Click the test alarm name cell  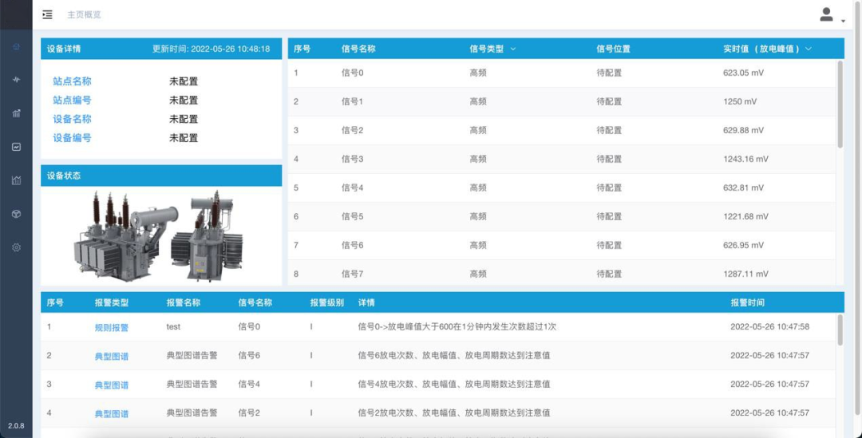[173, 326]
